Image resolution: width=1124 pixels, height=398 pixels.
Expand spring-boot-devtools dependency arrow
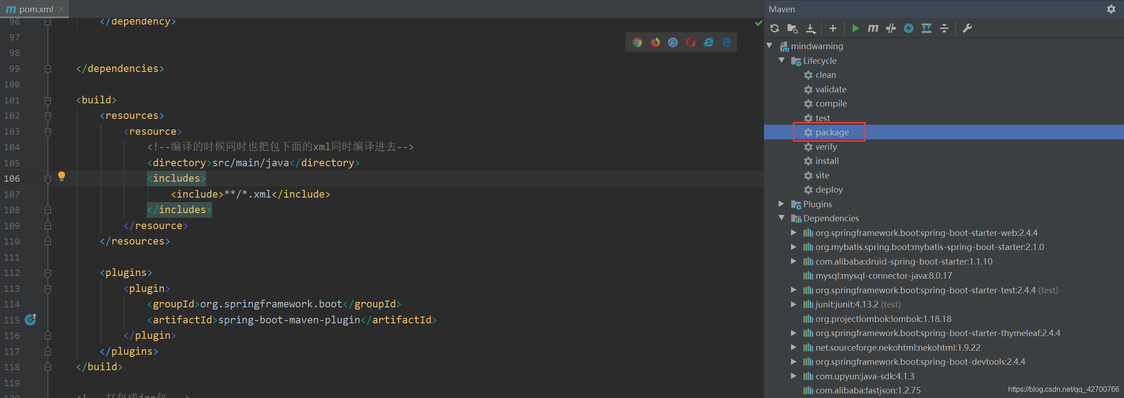click(794, 362)
